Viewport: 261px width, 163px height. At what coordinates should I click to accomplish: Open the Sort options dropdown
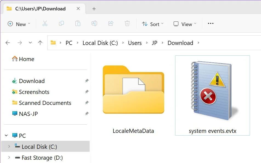153,24
